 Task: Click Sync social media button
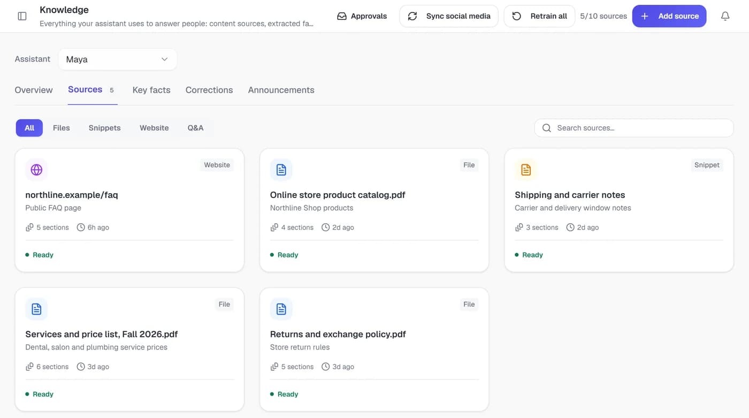click(449, 16)
